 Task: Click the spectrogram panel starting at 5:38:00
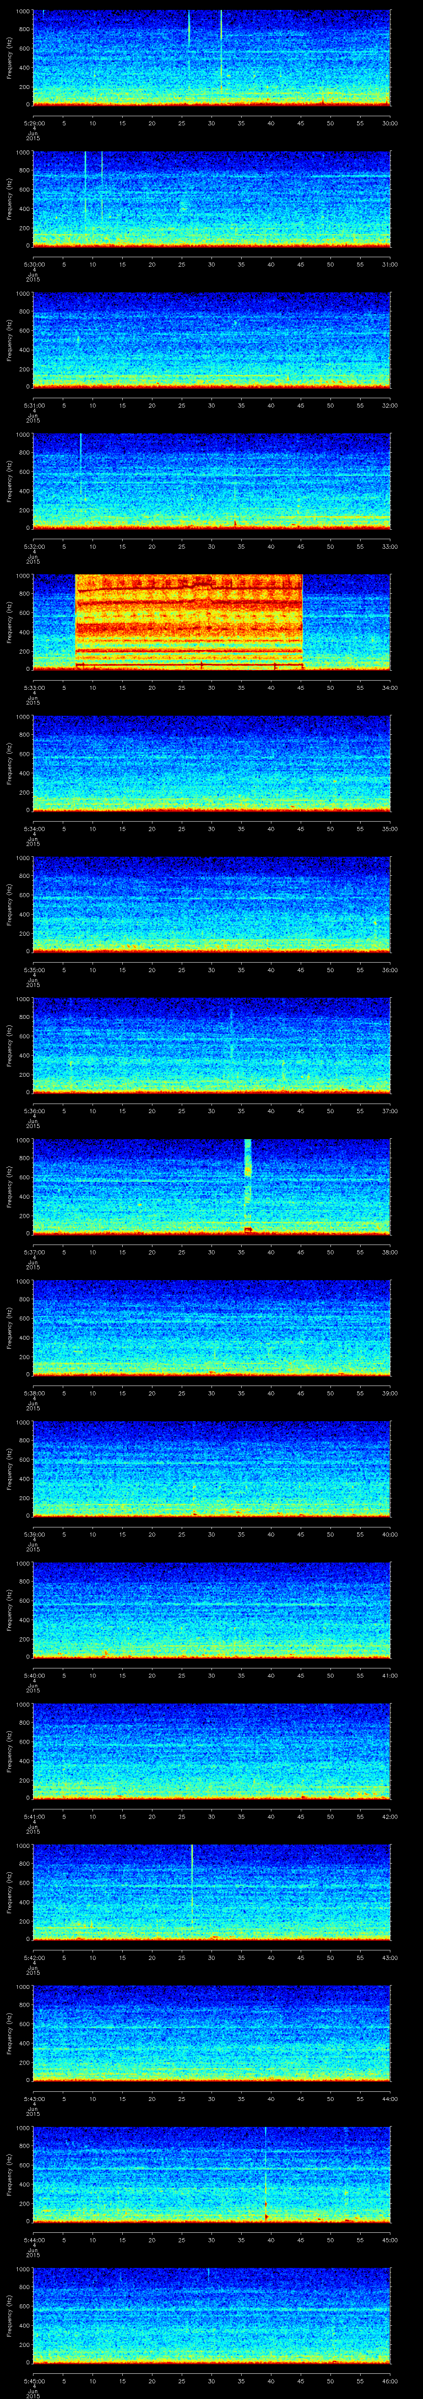coord(212,1327)
